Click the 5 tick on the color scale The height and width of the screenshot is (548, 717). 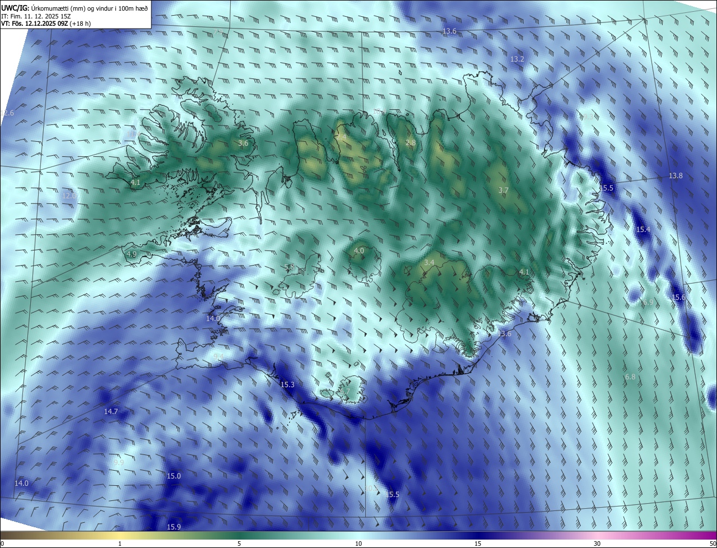pyautogui.click(x=239, y=544)
